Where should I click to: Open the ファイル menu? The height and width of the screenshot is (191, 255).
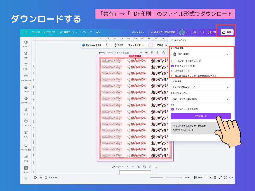click(36, 32)
